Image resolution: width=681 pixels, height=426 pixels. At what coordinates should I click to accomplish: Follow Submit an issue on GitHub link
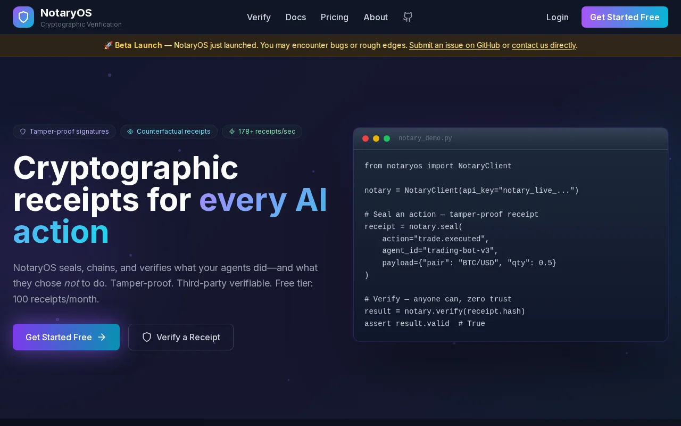coord(454,45)
